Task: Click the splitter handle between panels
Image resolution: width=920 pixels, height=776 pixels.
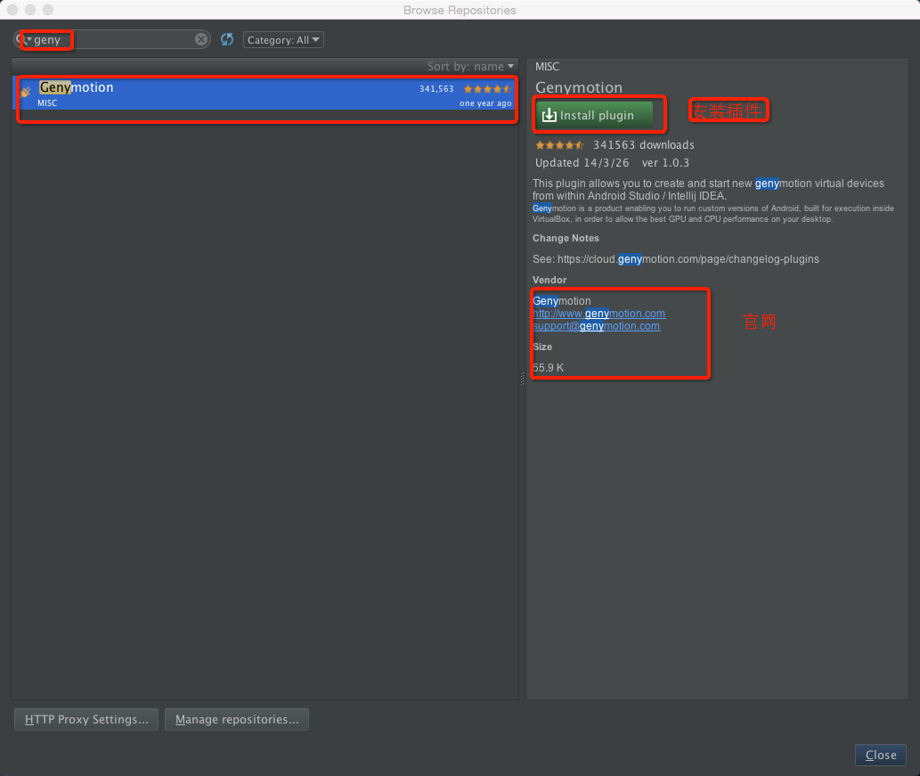Action: pyautogui.click(x=522, y=379)
